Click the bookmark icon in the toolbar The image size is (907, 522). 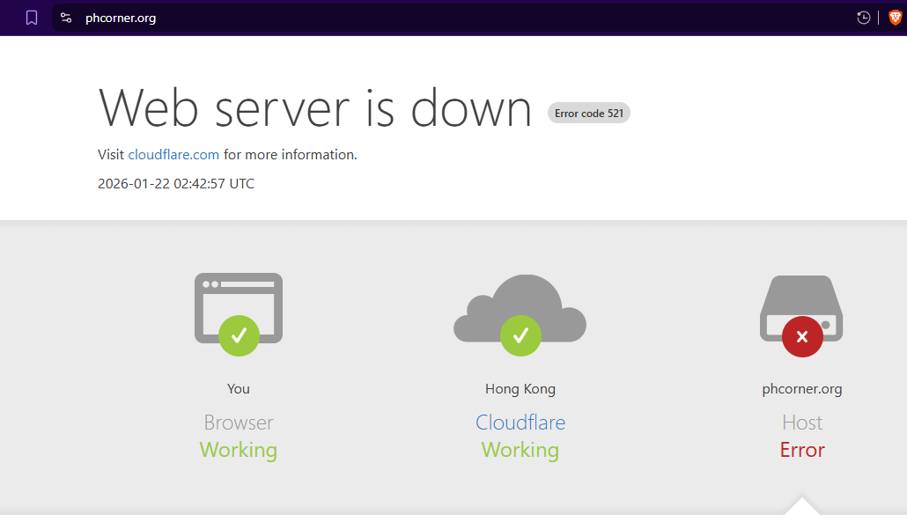click(32, 18)
